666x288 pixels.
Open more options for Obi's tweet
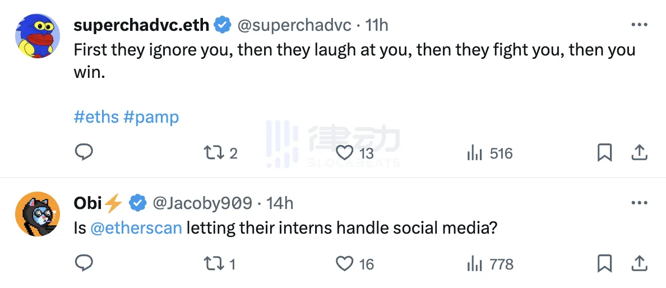pyautogui.click(x=640, y=203)
